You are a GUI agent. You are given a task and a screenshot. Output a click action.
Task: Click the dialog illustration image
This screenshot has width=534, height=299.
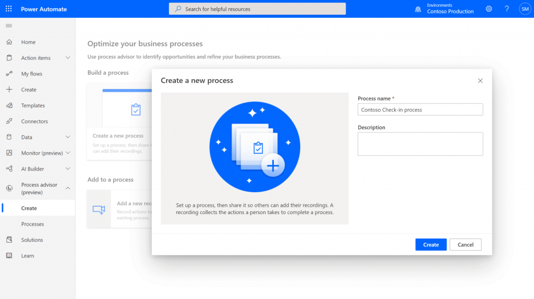coord(254,147)
